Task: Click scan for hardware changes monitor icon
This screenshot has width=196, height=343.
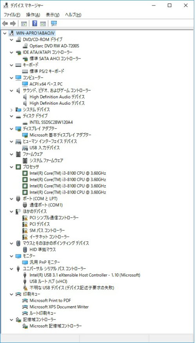Action: pos(54,24)
